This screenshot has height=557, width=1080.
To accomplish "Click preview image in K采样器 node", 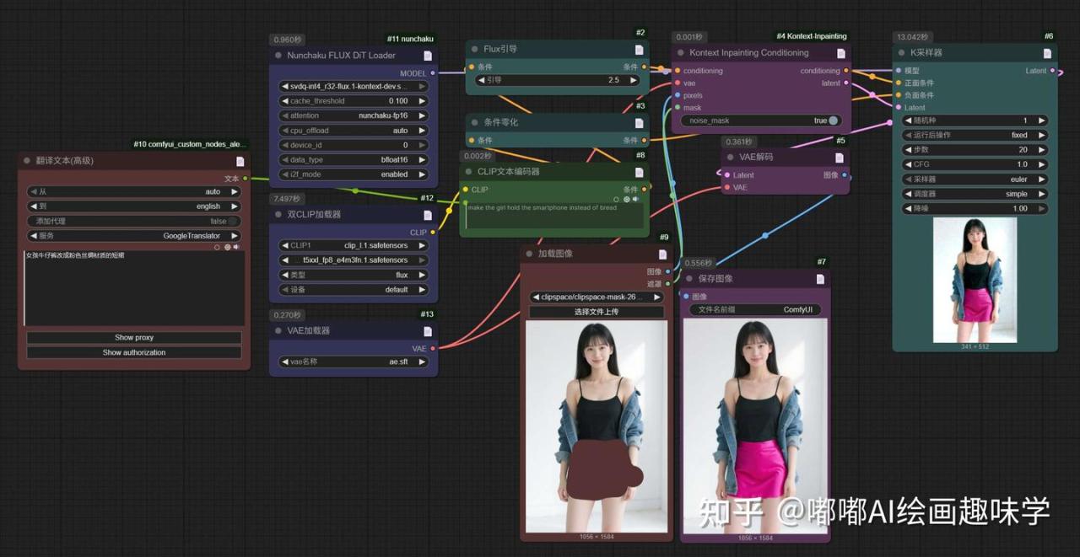I will click(x=975, y=280).
